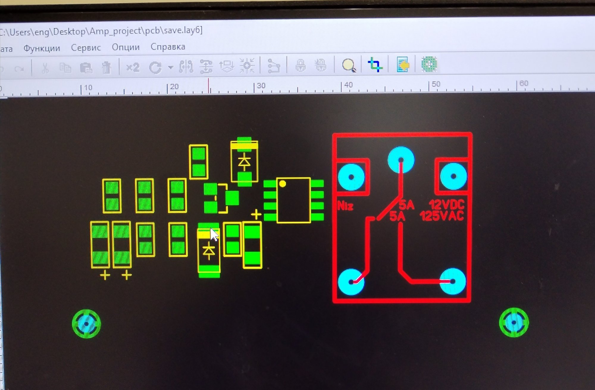Click the Mirror vertical icon
The height and width of the screenshot is (390, 595).
pyautogui.click(x=206, y=66)
